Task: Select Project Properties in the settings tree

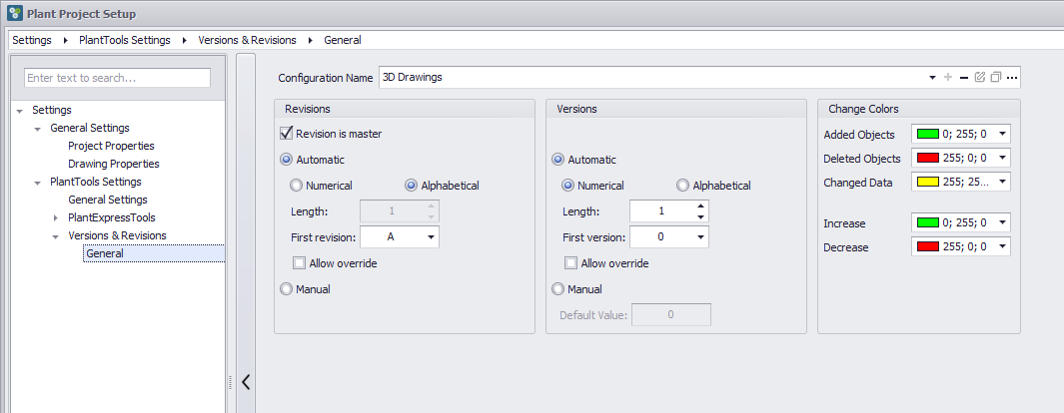Action: 111,146
